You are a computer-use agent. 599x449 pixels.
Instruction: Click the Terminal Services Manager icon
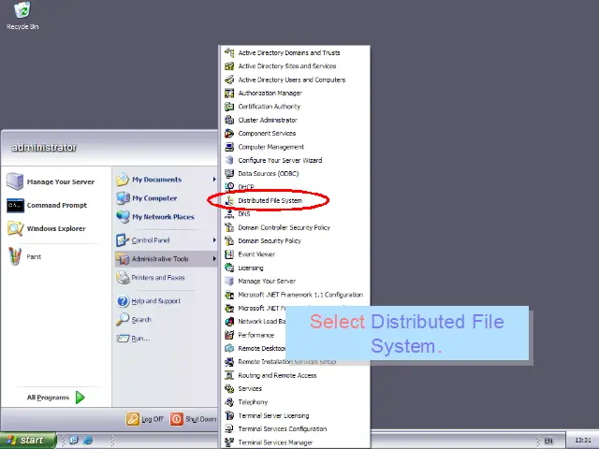229,442
